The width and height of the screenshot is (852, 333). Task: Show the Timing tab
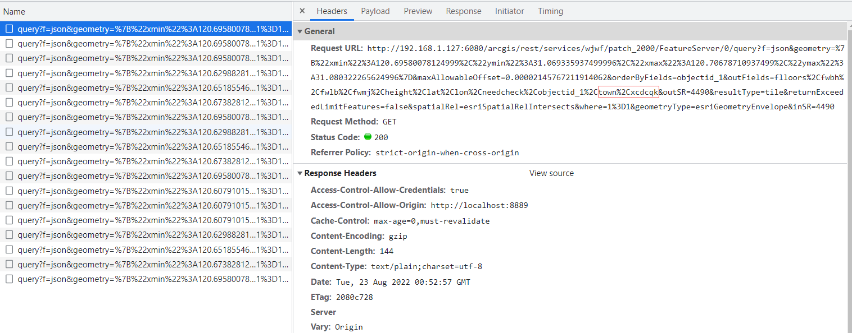coord(550,11)
